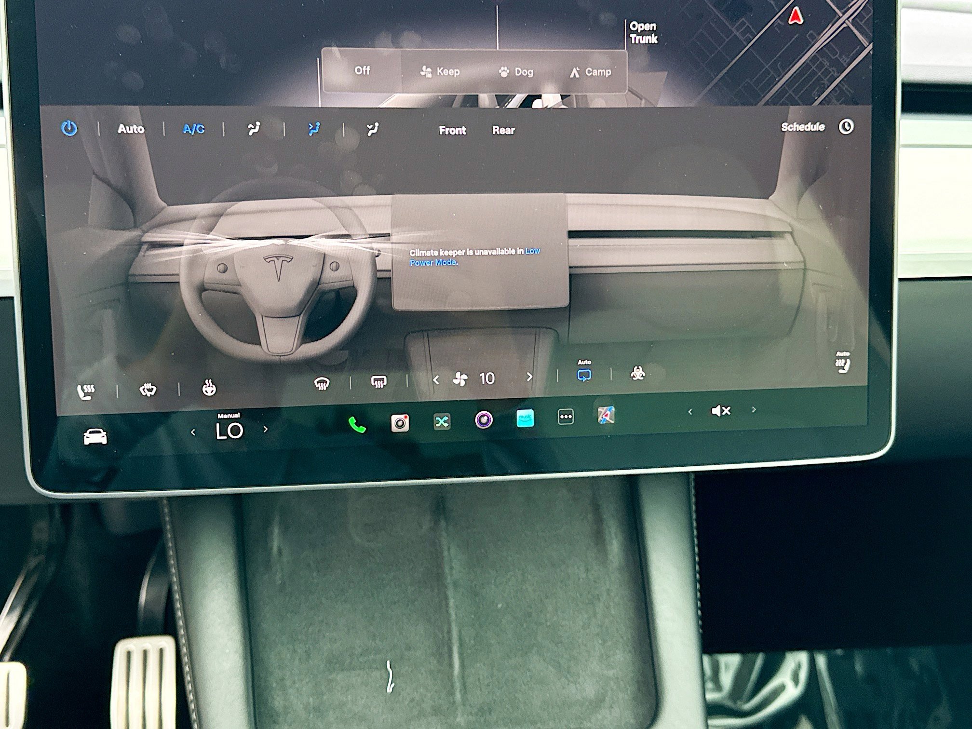Toggle face-level airflow vent icon
Image resolution: width=972 pixels, height=729 pixels.
(314, 129)
